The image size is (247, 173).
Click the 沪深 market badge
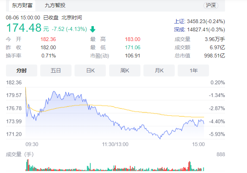click(x=211, y=5)
